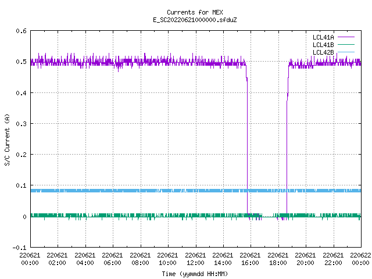Screen dimensions: 372x279
Task: Select the LCL41A legend label
Action: (323, 37)
